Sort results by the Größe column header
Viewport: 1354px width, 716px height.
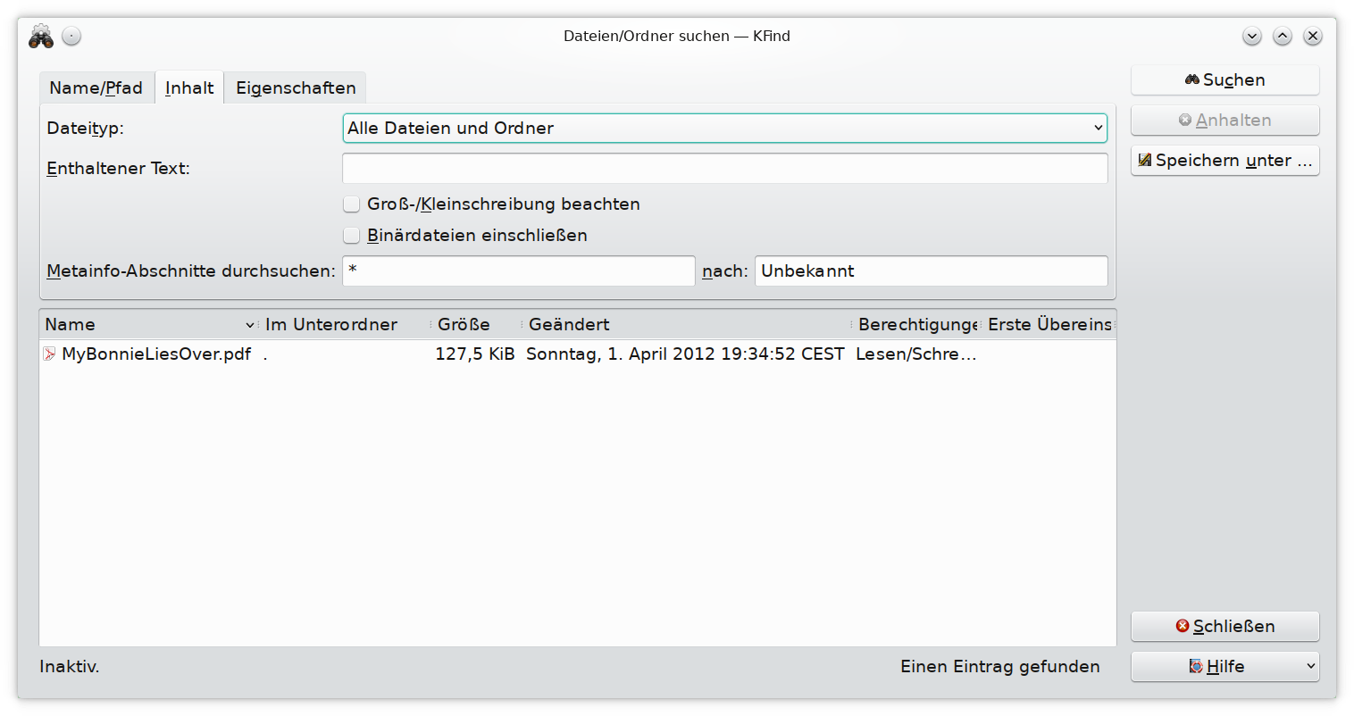point(464,325)
